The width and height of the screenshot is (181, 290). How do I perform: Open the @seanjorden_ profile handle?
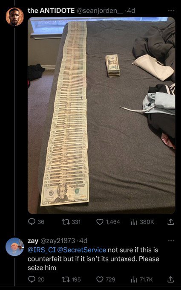point(99,11)
